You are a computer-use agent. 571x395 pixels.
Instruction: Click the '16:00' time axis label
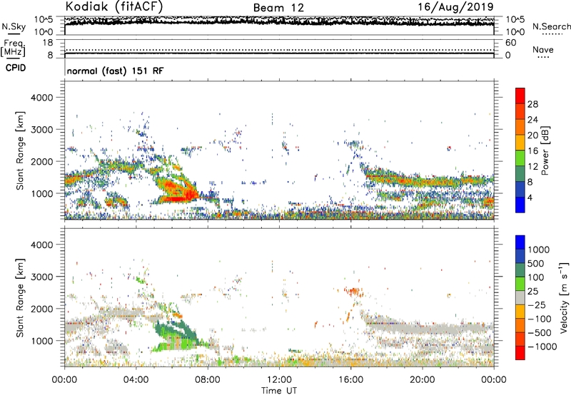(x=350, y=380)
